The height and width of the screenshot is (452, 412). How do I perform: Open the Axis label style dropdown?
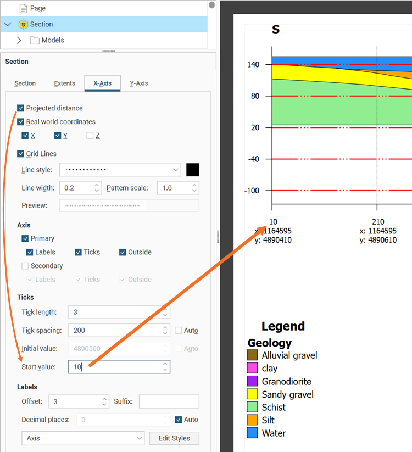click(x=82, y=438)
